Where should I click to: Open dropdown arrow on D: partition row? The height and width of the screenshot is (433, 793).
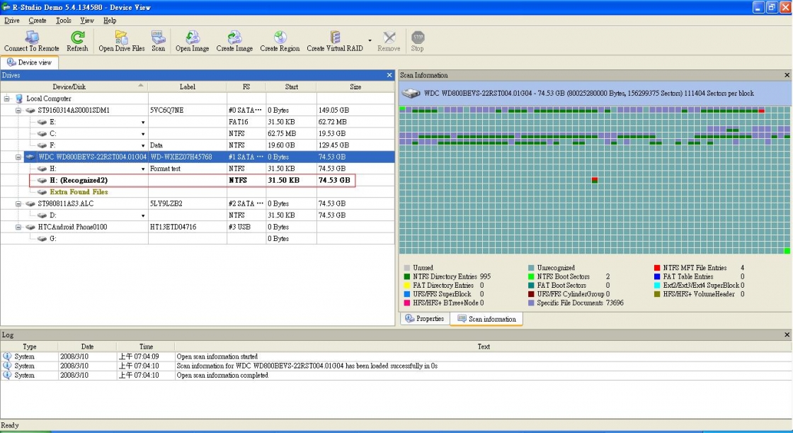pyautogui.click(x=143, y=215)
